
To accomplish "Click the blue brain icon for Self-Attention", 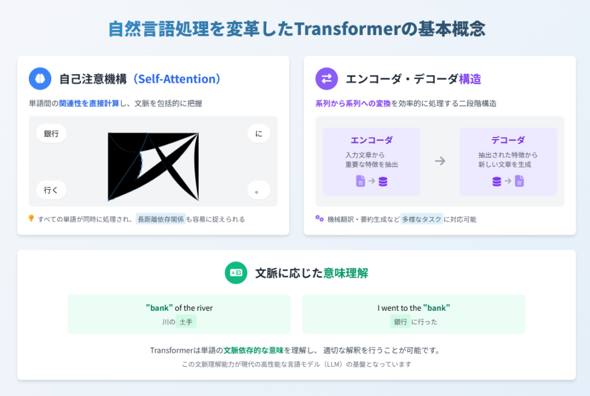I will 40,79.
